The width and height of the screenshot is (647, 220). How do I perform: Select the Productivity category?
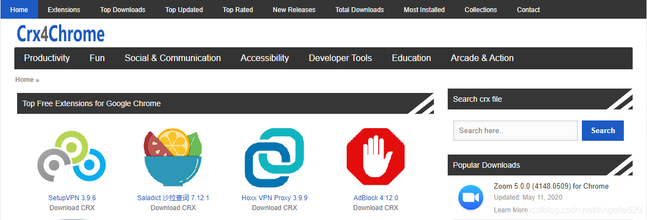[47, 58]
